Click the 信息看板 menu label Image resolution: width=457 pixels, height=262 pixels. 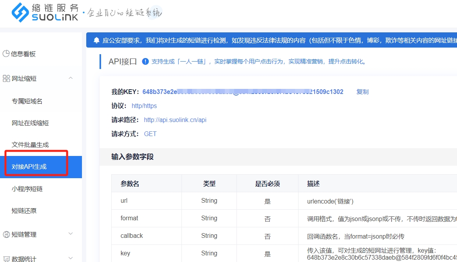pos(23,54)
